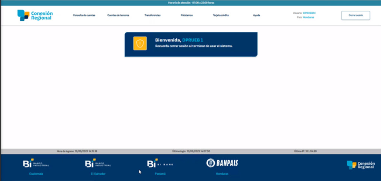Click the BANPAIS logo in the footer
The width and height of the screenshot is (381, 181).
pyautogui.click(x=222, y=163)
